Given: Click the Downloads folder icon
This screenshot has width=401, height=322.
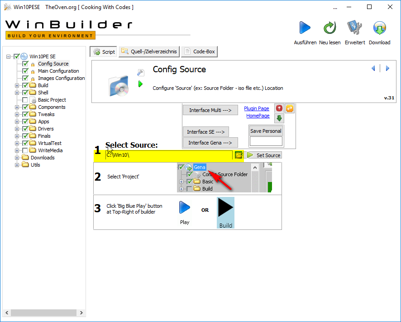Looking at the screenshot, I should point(25,157).
